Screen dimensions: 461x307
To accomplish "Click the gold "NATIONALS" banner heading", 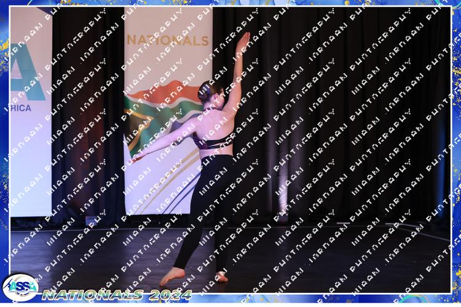I will coord(168,41).
